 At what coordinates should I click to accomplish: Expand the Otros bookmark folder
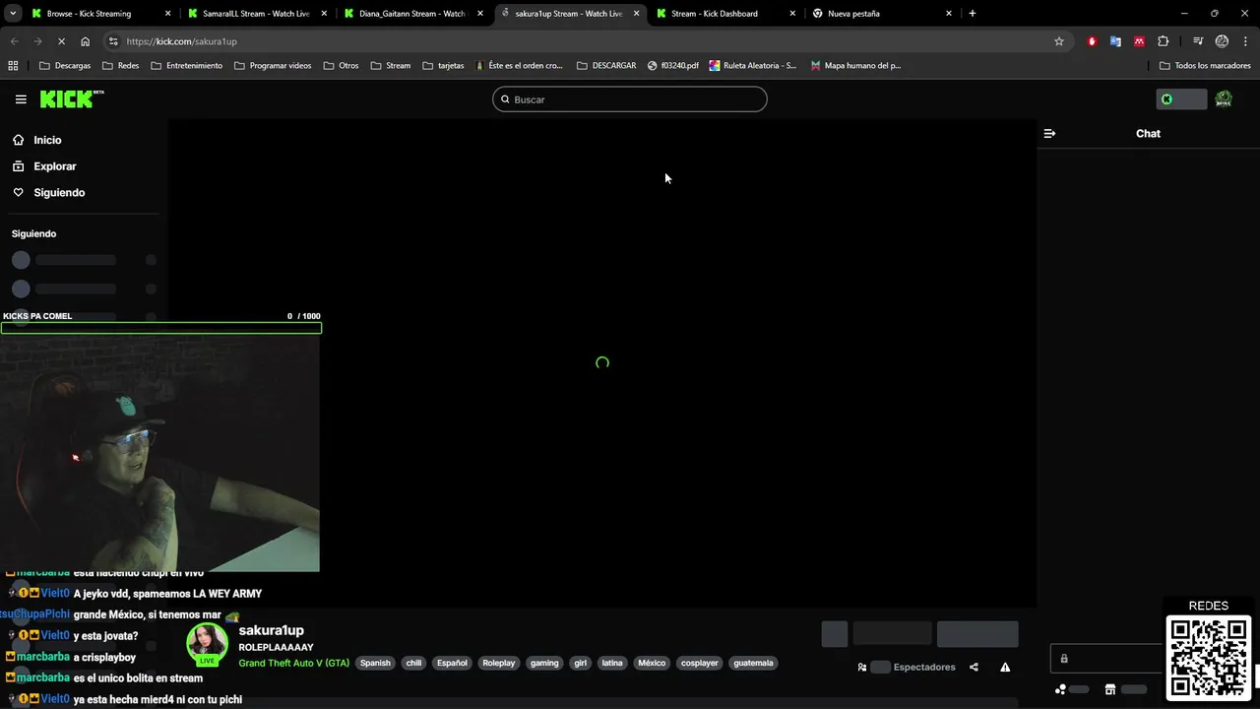coord(341,66)
